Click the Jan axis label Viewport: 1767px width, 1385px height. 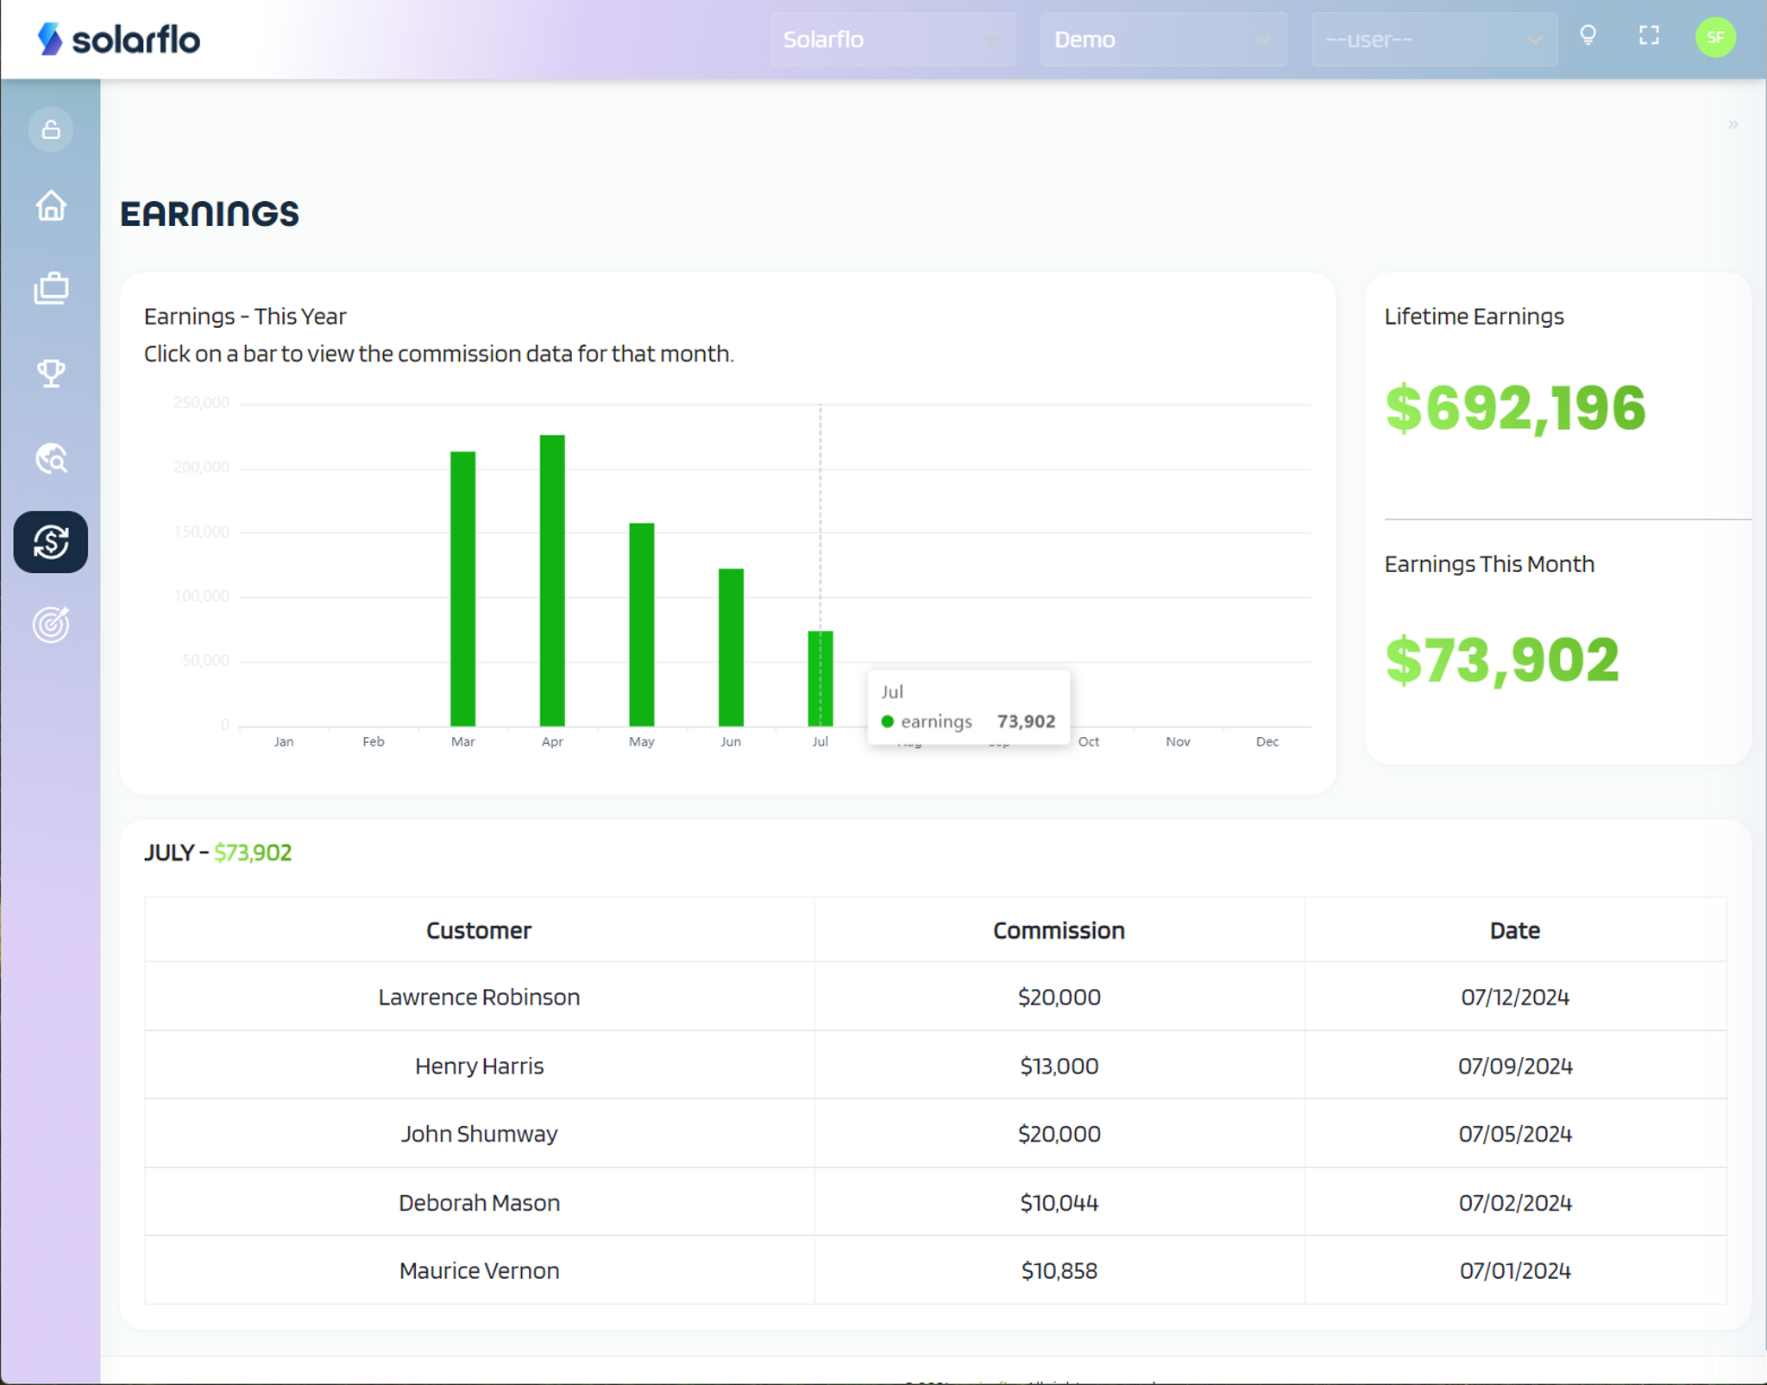click(284, 741)
